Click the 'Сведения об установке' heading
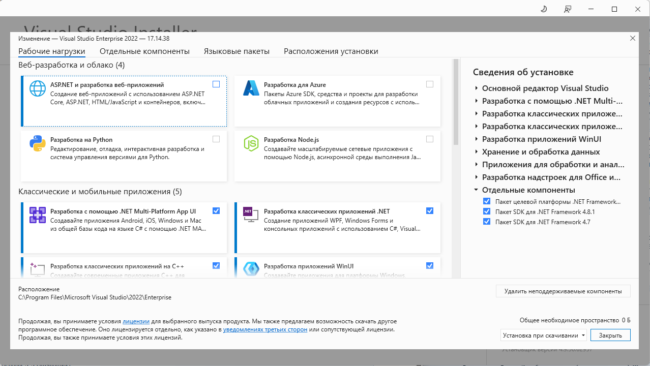This screenshot has height=366, width=650. tap(523, 72)
